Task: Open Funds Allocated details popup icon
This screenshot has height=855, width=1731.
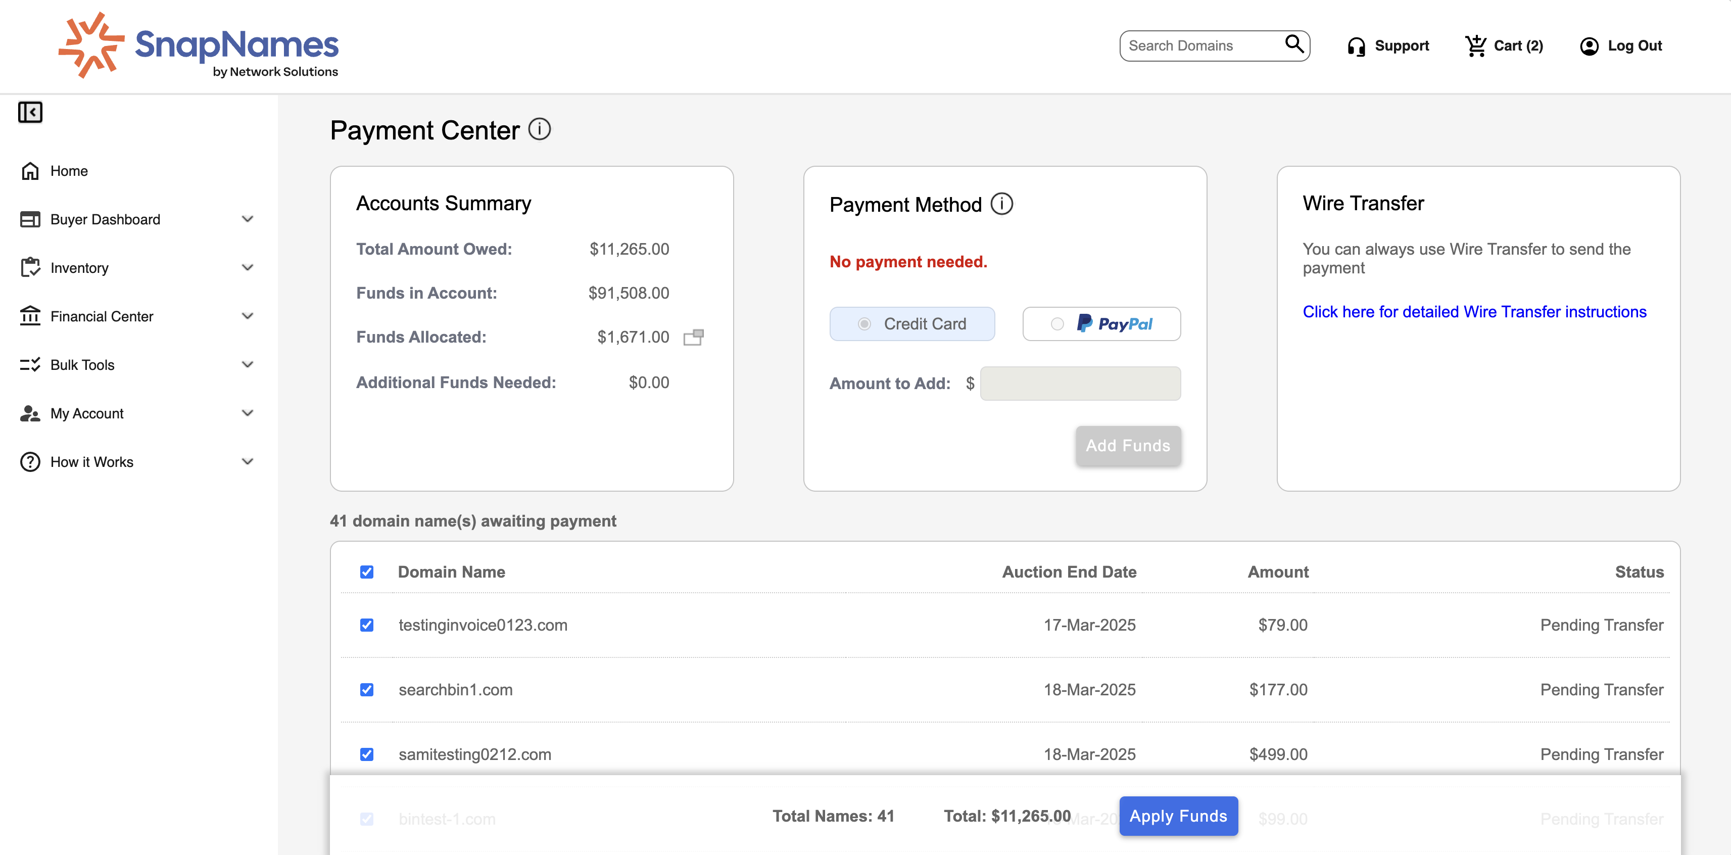Action: point(694,337)
